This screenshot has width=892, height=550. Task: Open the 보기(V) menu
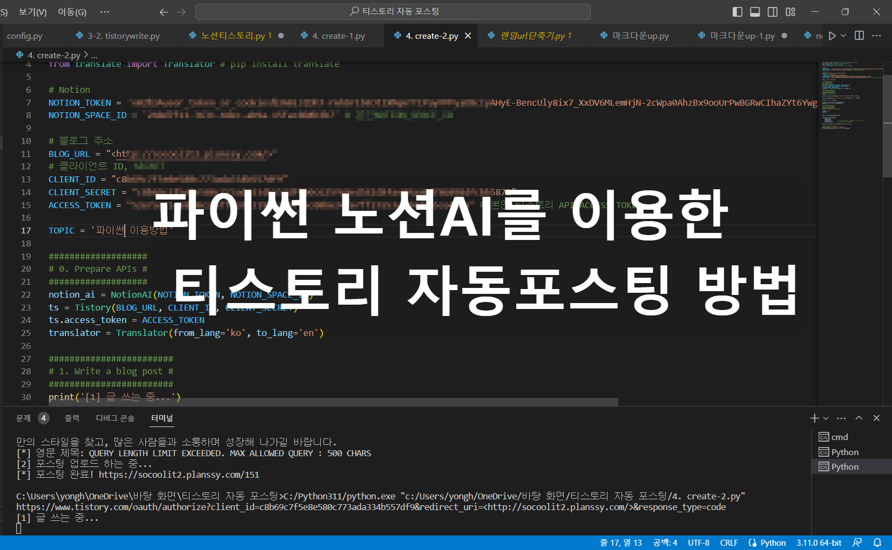click(32, 12)
